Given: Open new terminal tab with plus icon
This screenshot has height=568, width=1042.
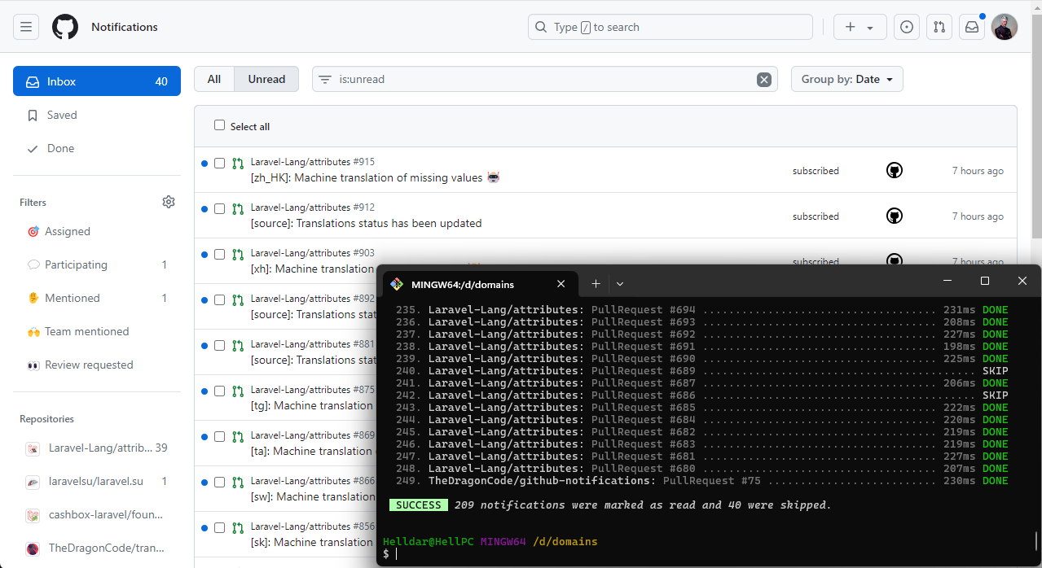Looking at the screenshot, I should (596, 283).
